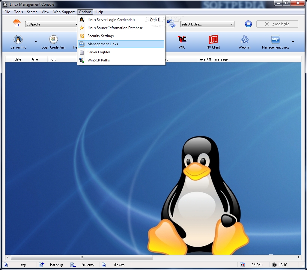
Task: Open the Server Info toolbar icon
Action: point(18,40)
